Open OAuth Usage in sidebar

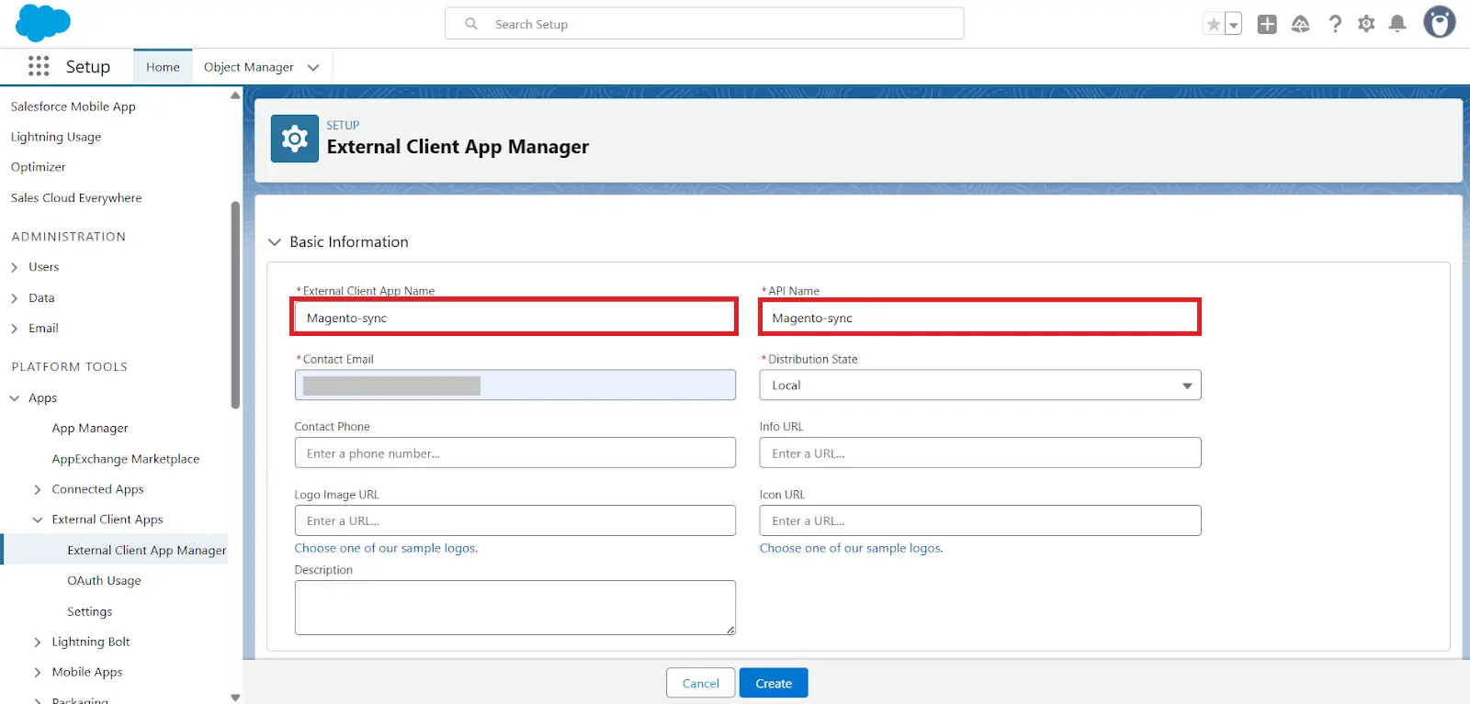(104, 580)
